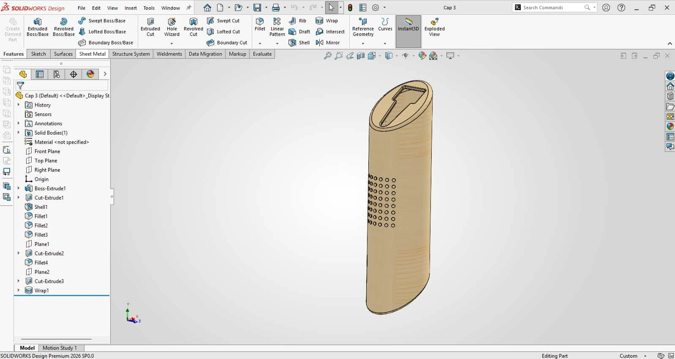Select the Mirror feature tool
Image resolution: width=675 pixels, height=359 pixels.
coord(327,43)
